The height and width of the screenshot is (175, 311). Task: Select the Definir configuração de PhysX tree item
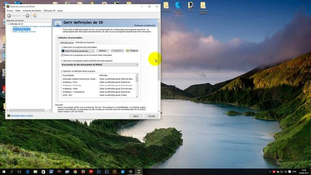pyautogui.click(x=24, y=32)
